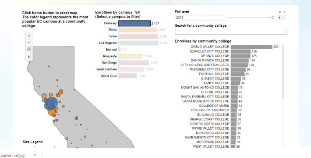Filter by the Merced campus bar

119,50
